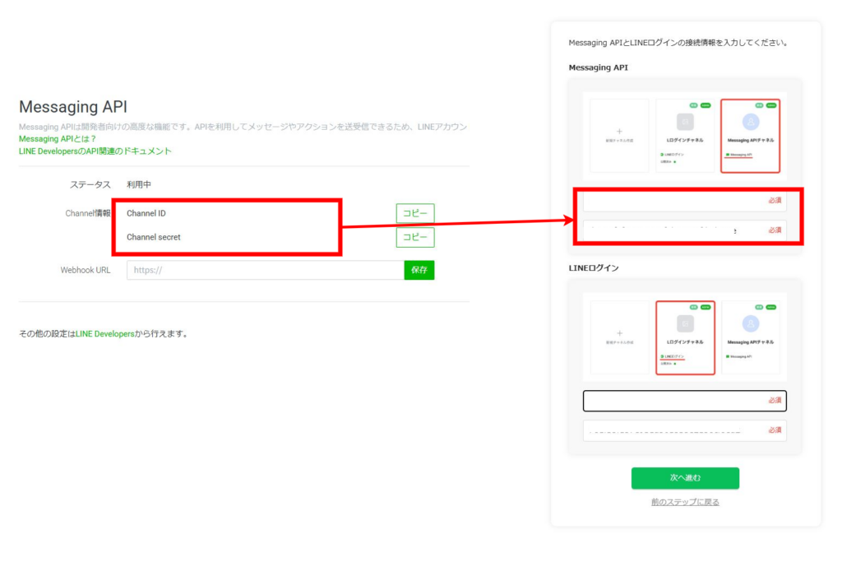
Task: Open the 'Messaging APIとは？' link
Action: pos(58,139)
